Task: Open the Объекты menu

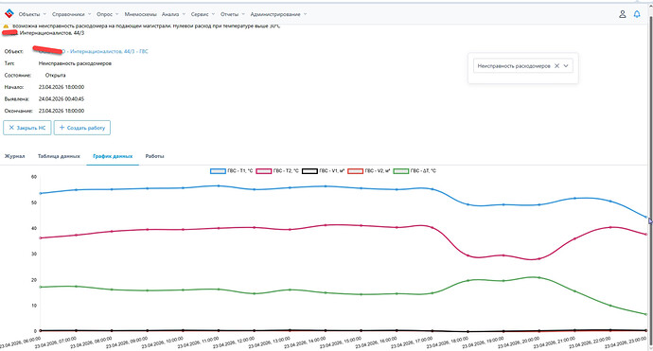Action: point(32,14)
